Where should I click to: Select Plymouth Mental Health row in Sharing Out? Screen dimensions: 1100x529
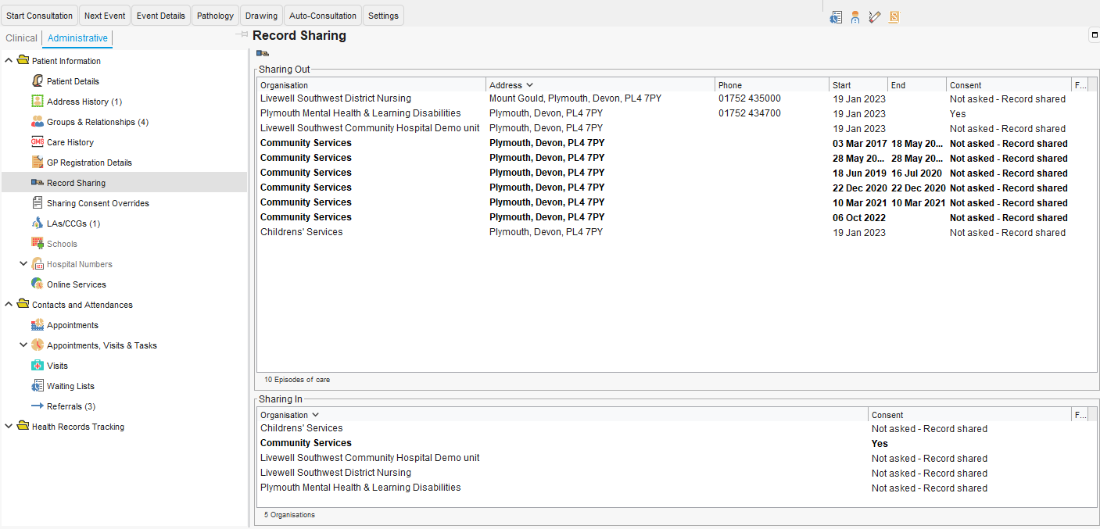click(x=676, y=113)
